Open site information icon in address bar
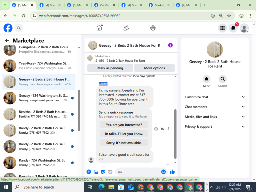The width and height of the screenshot is (256, 192). (34, 16)
